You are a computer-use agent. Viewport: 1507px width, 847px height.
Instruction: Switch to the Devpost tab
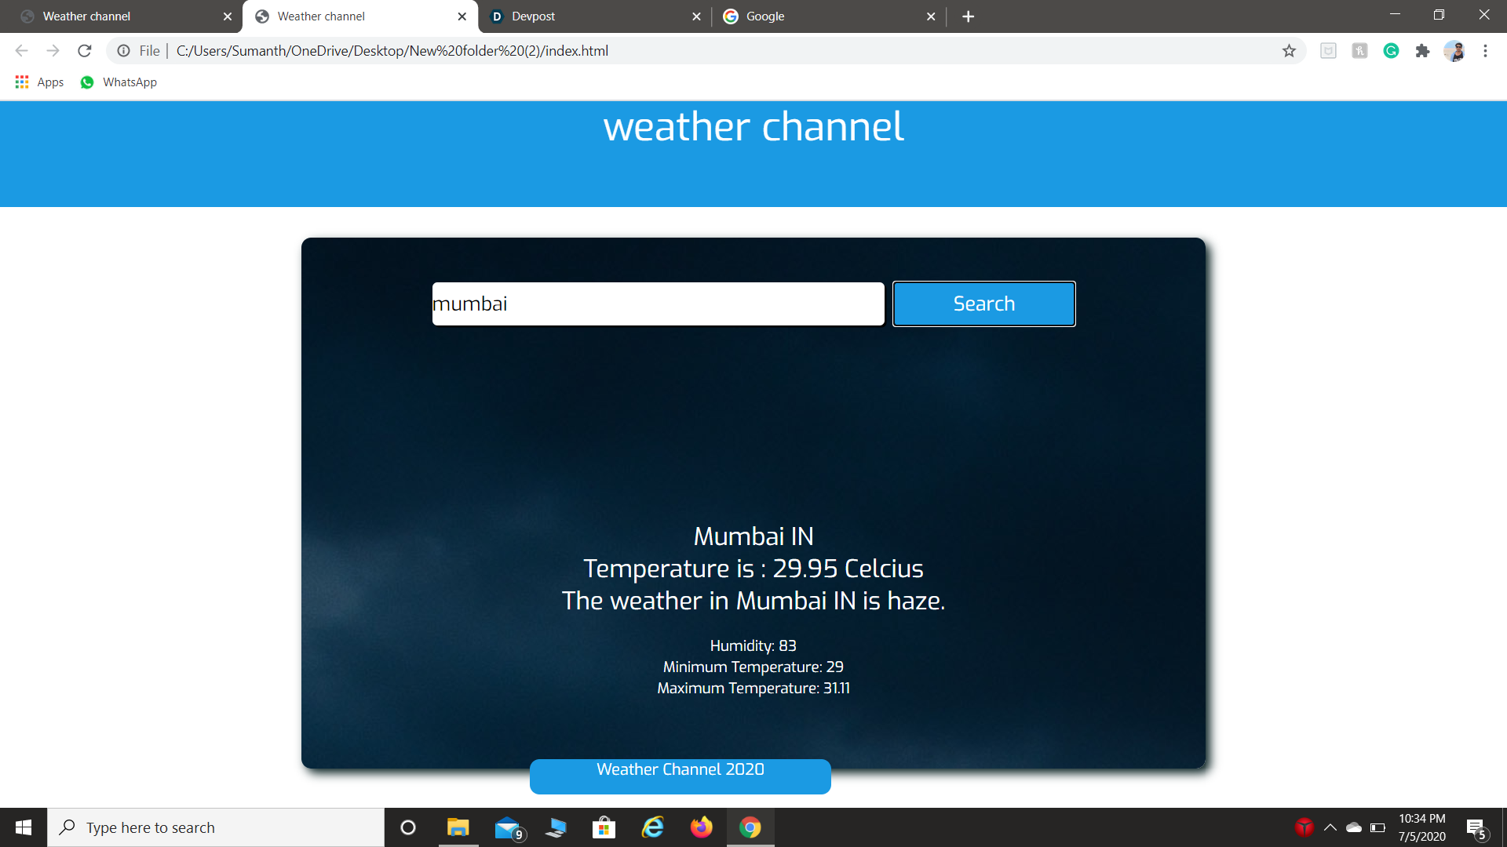click(581, 16)
